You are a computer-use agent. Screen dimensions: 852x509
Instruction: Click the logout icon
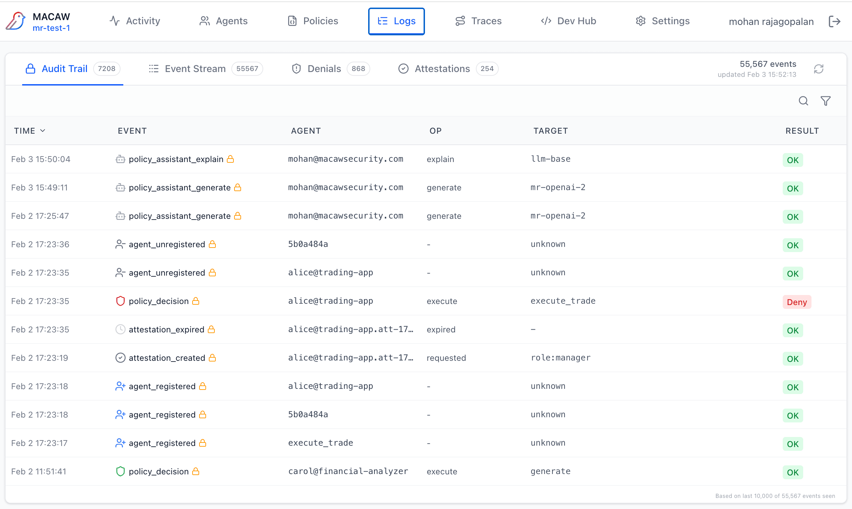pos(835,21)
